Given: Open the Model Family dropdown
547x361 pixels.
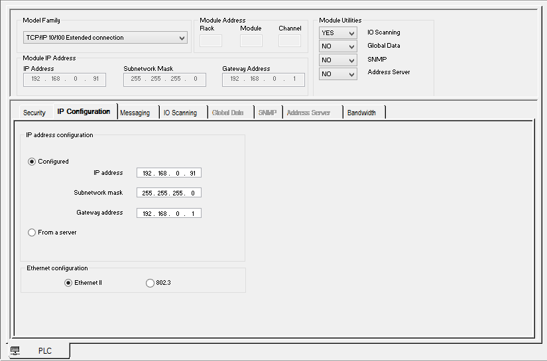Looking at the screenshot, I should (105, 38).
